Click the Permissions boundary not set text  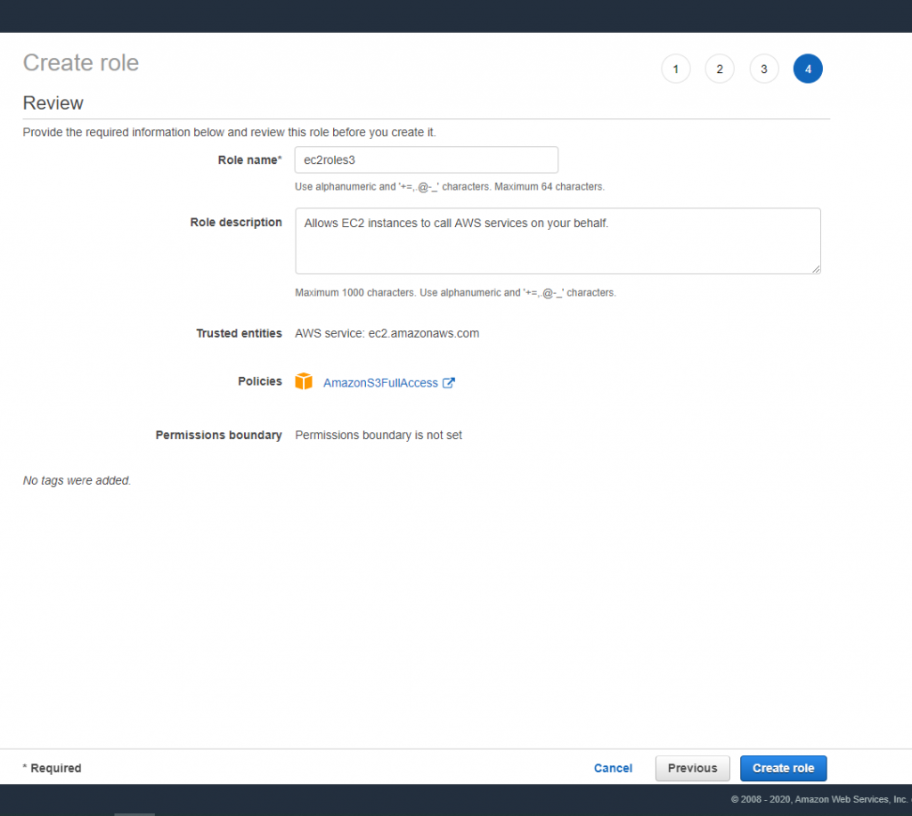(x=378, y=435)
